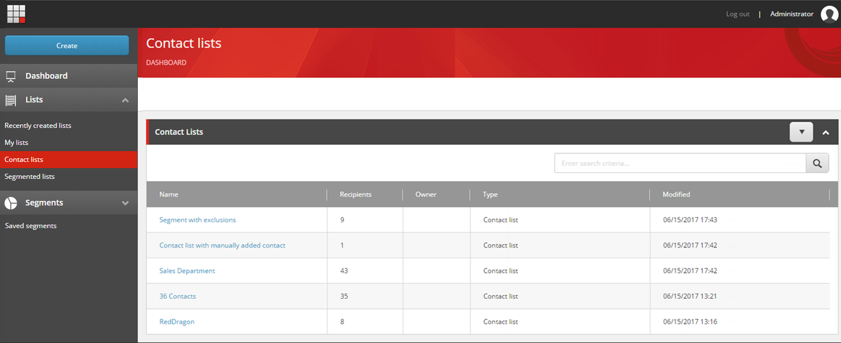The width and height of the screenshot is (841, 343).
Task: Collapse the Contact Lists panel with chevron
Action: click(826, 132)
